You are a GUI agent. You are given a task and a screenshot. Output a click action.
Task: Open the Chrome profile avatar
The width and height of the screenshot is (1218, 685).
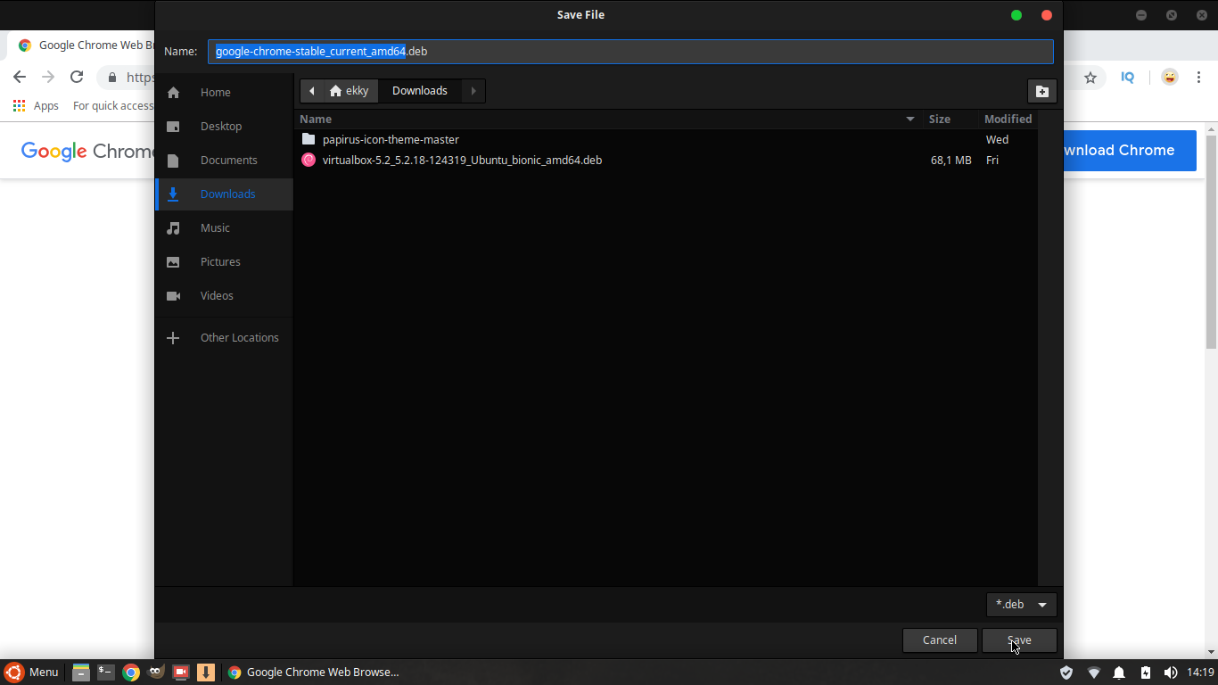point(1170,78)
